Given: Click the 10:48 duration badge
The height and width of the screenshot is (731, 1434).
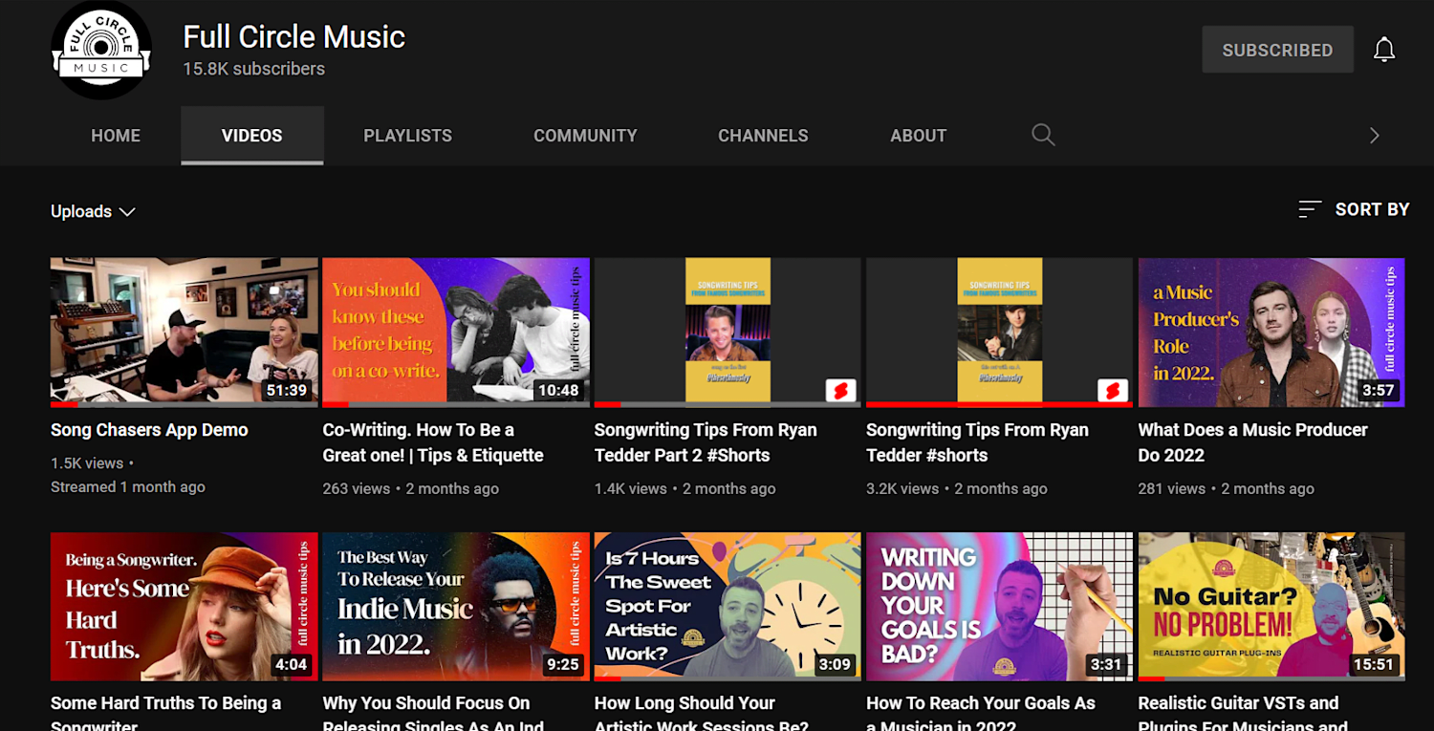Looking at the screenshot, I should point(558,390).
